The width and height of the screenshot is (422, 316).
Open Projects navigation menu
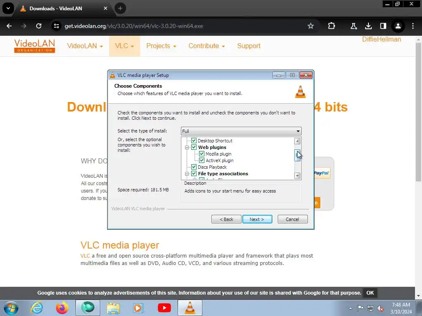pyautogui.click(x=161, y=46)
